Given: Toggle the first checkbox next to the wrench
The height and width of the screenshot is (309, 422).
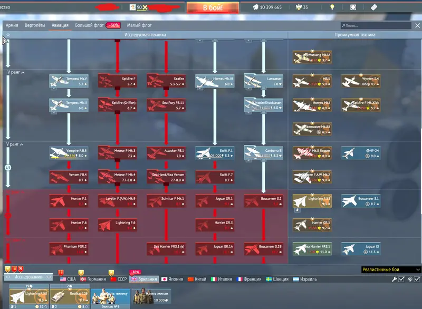Looking at the screenshot, I should tap(402, 279).
